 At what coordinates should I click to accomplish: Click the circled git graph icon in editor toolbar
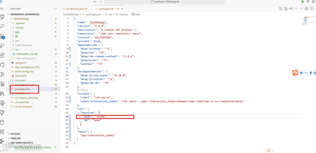click(307, 9)
